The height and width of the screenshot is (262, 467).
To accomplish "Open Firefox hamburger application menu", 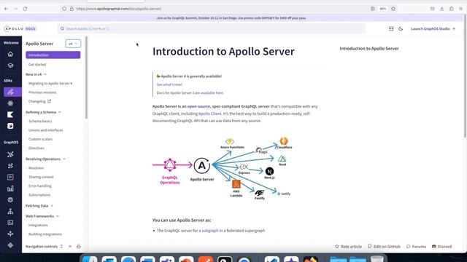I will [460, 9].
